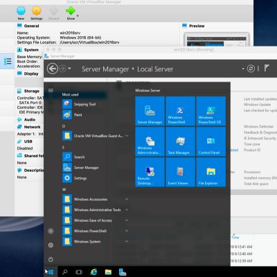This screenshot has width=277, height=277.
Task: Click the Show green arrow in VirtualBox
Action: point(71,11)
